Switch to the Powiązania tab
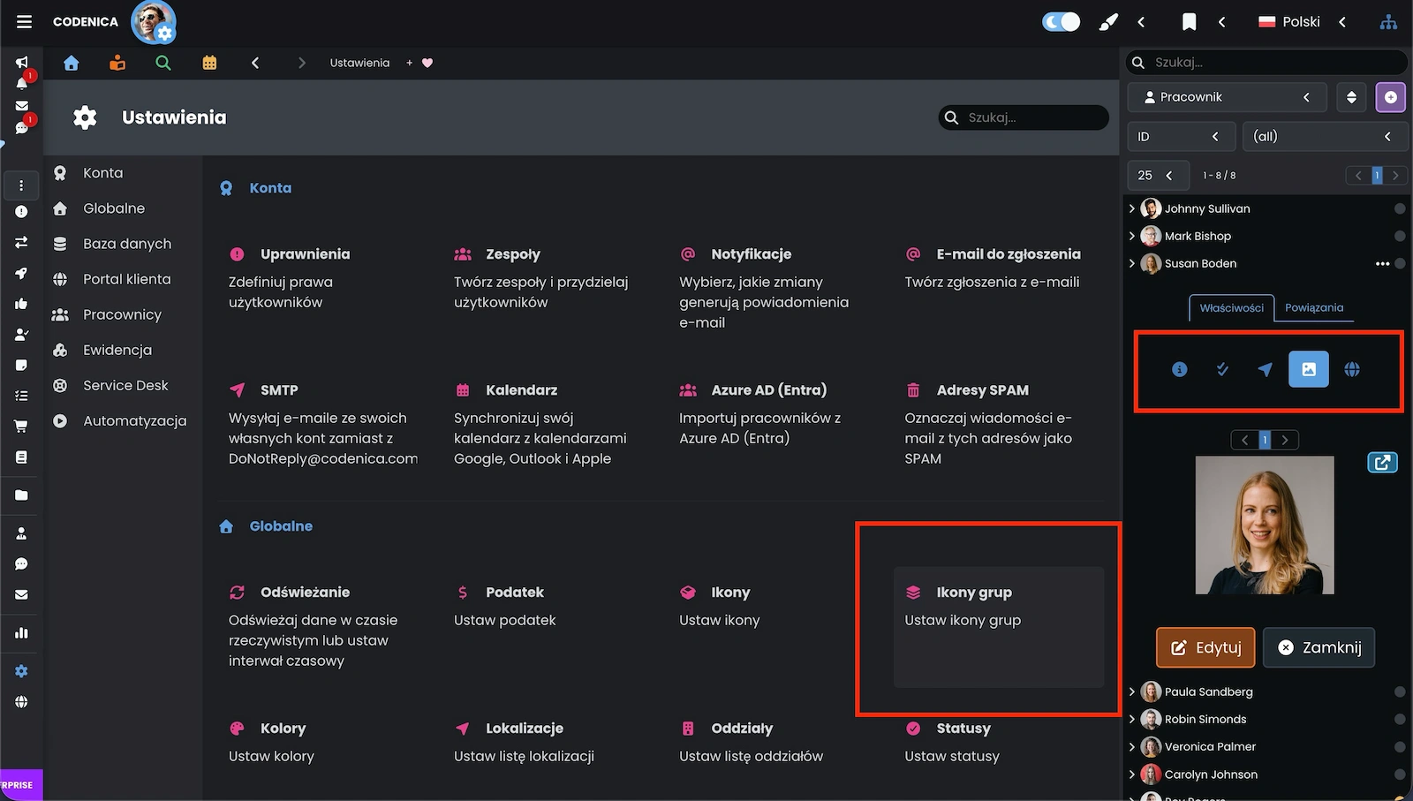This screenshot has width=1413, height=801. (x=1314, y=308)
